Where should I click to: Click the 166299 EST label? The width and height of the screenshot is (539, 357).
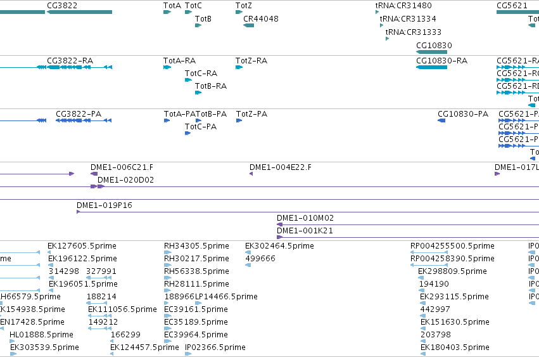tap(125, 335)
